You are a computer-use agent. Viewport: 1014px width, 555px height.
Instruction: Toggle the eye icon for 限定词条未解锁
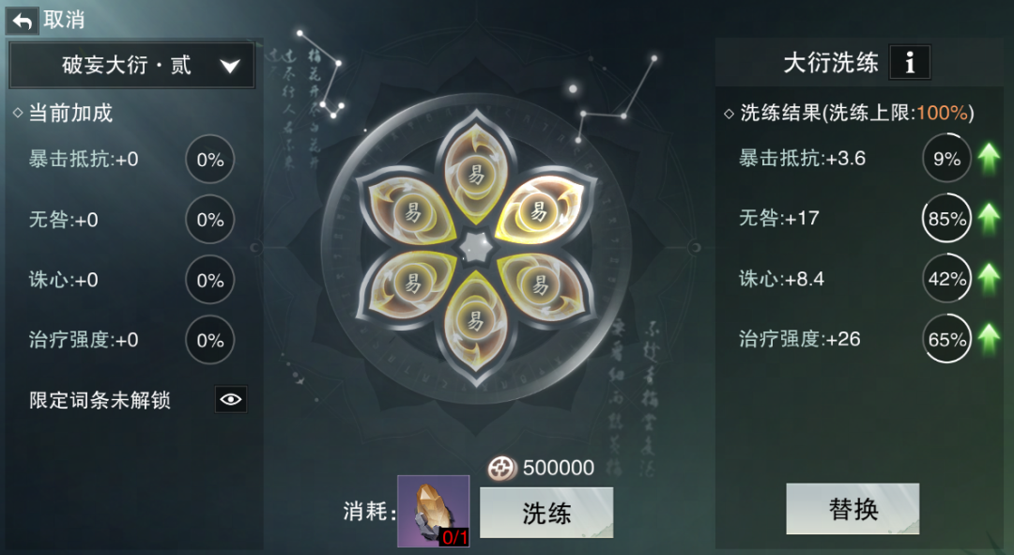click(x=231, y=400)
